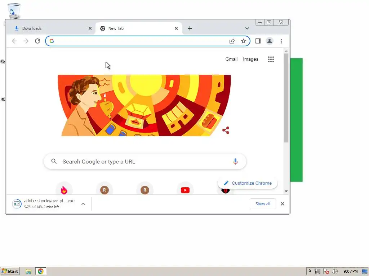Open the Chrome three-dot menu
The image size is (369, 276).
[281, 41]
